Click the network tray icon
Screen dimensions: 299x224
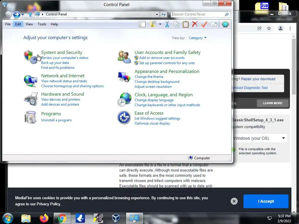pos(270,218)
